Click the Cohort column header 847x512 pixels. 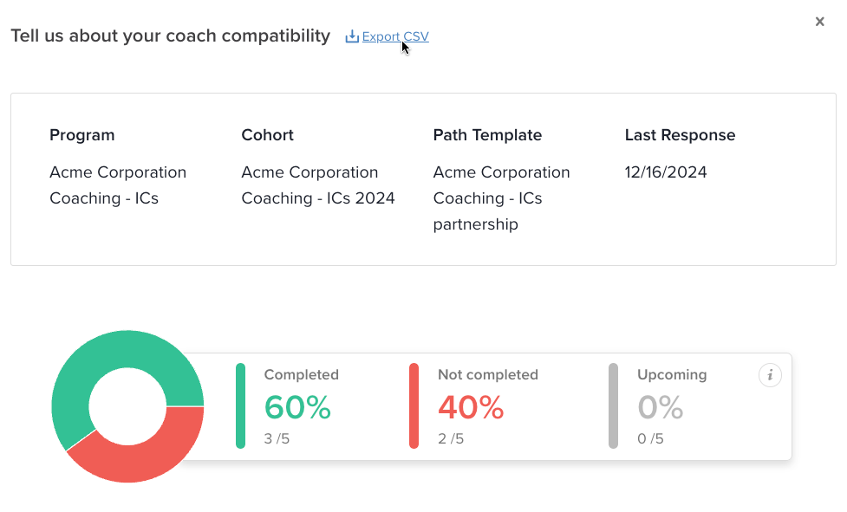tap(267, 135)
